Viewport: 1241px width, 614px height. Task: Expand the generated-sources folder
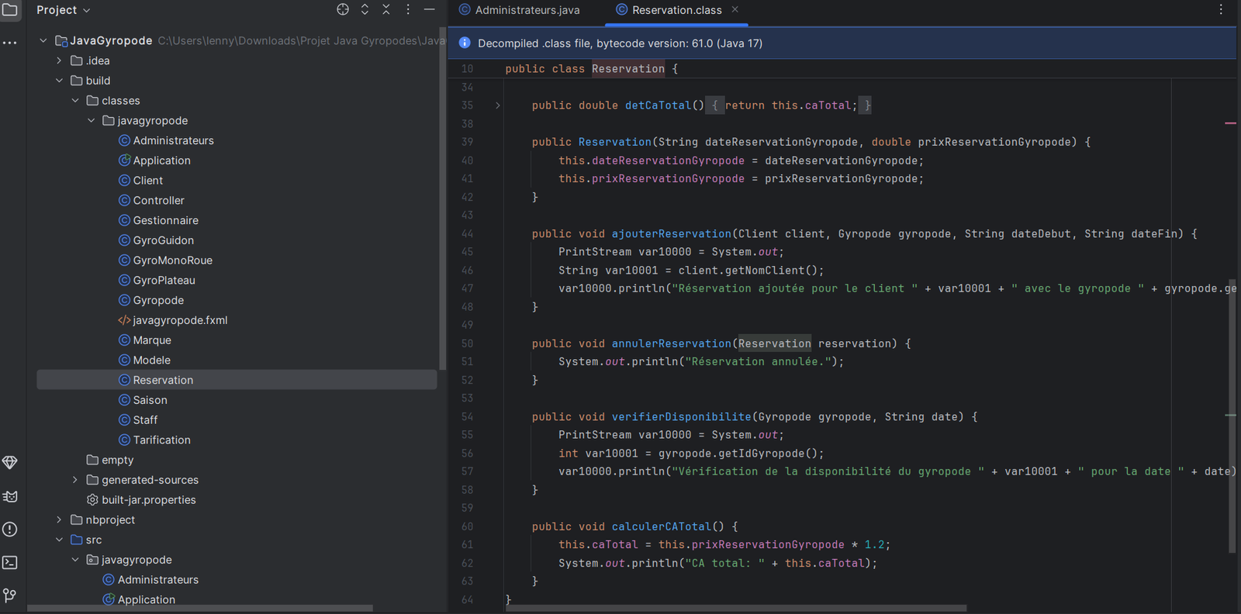75,480
